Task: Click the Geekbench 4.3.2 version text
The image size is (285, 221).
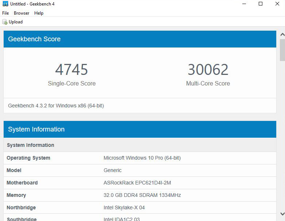Action: click(56, 106)
